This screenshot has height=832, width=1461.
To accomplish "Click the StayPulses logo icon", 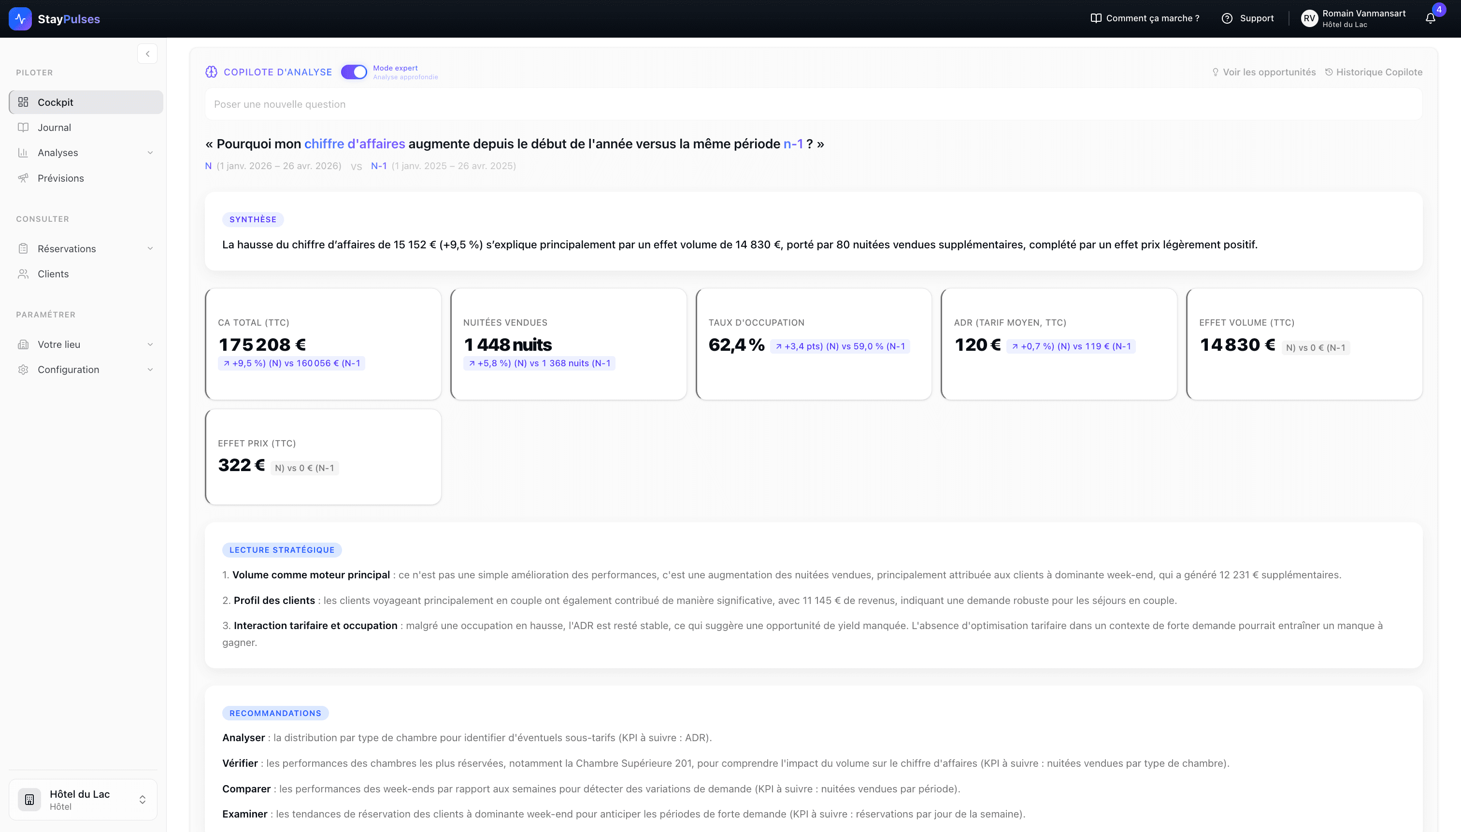I will [21, 19].
